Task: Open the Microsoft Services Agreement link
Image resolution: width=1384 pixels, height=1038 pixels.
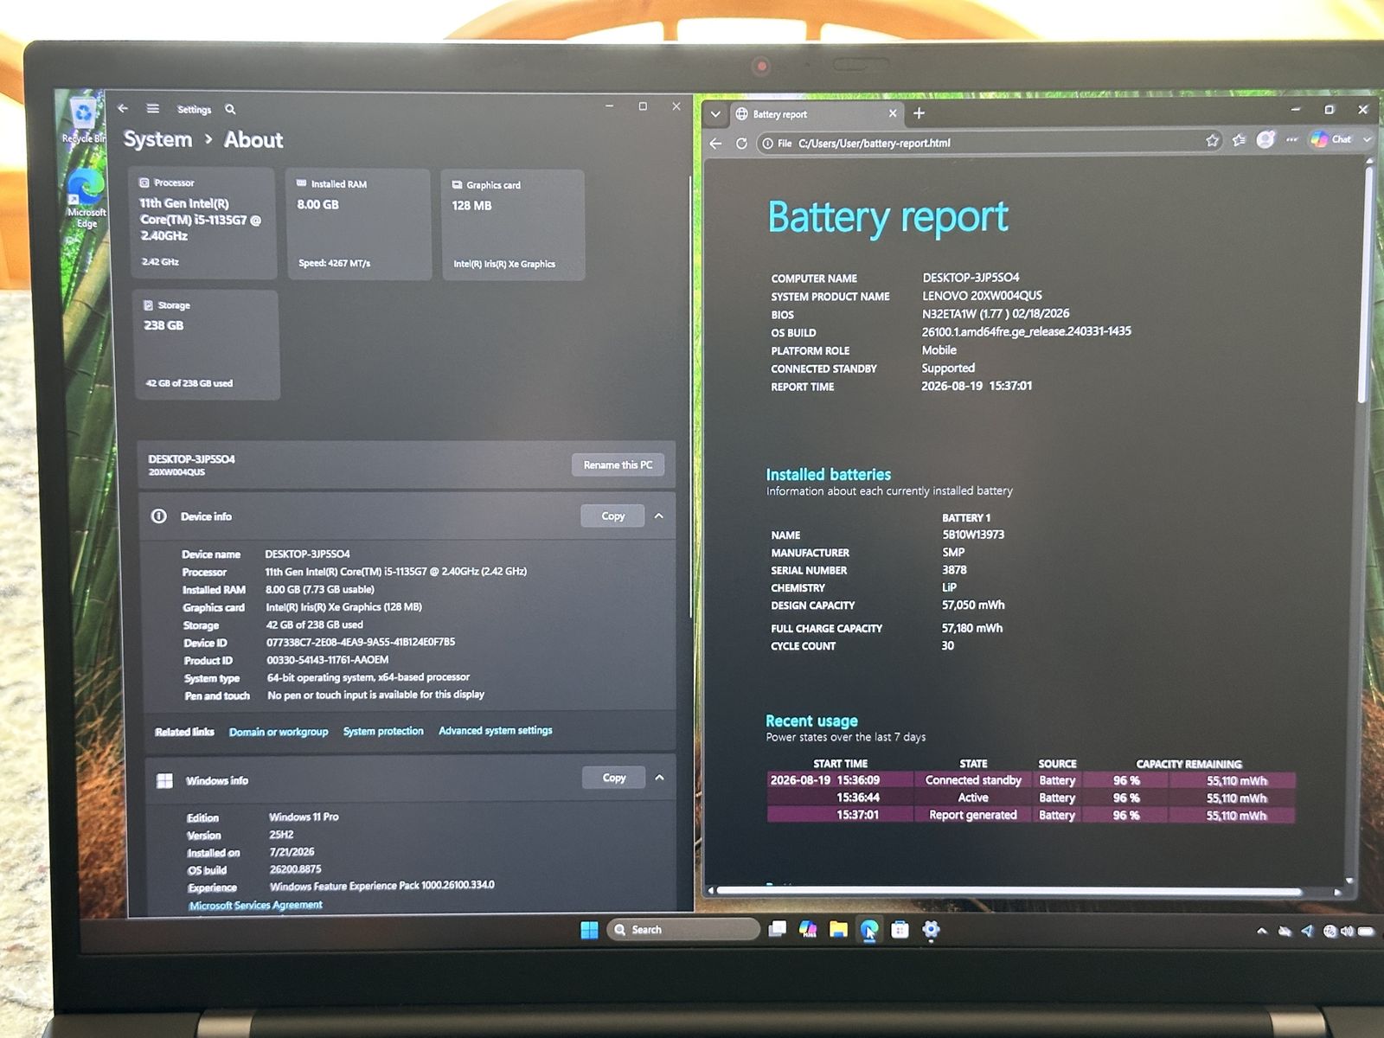Action: coord(256,905)
